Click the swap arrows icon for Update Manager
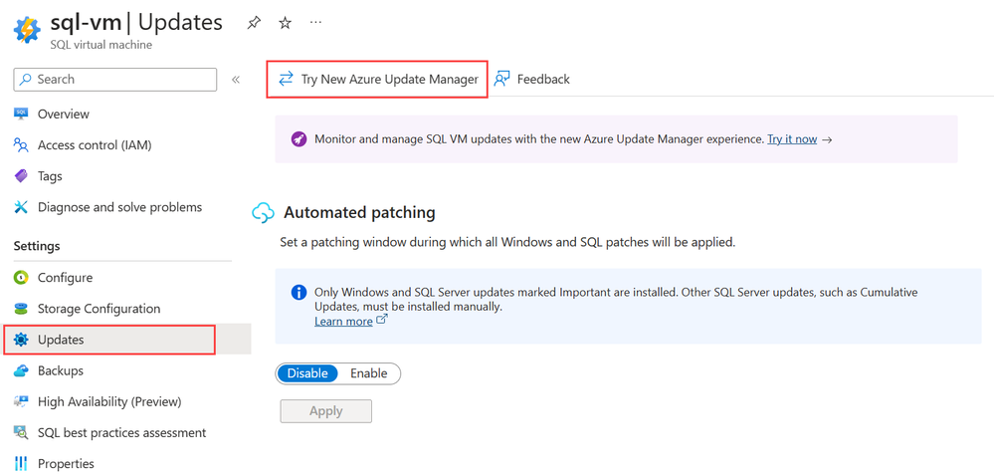 (x=286, y=80)
